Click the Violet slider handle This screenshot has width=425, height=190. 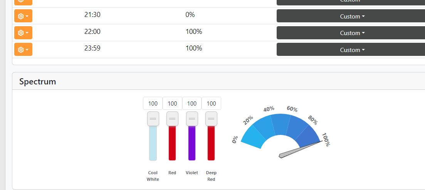pos(192,119)
